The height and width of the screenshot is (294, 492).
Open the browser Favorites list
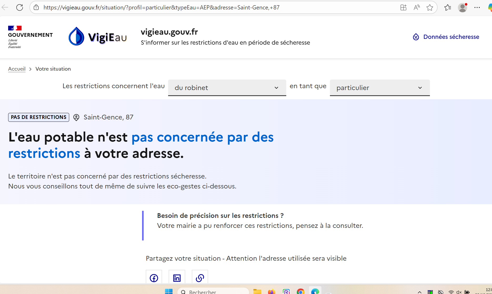point(448,8)
